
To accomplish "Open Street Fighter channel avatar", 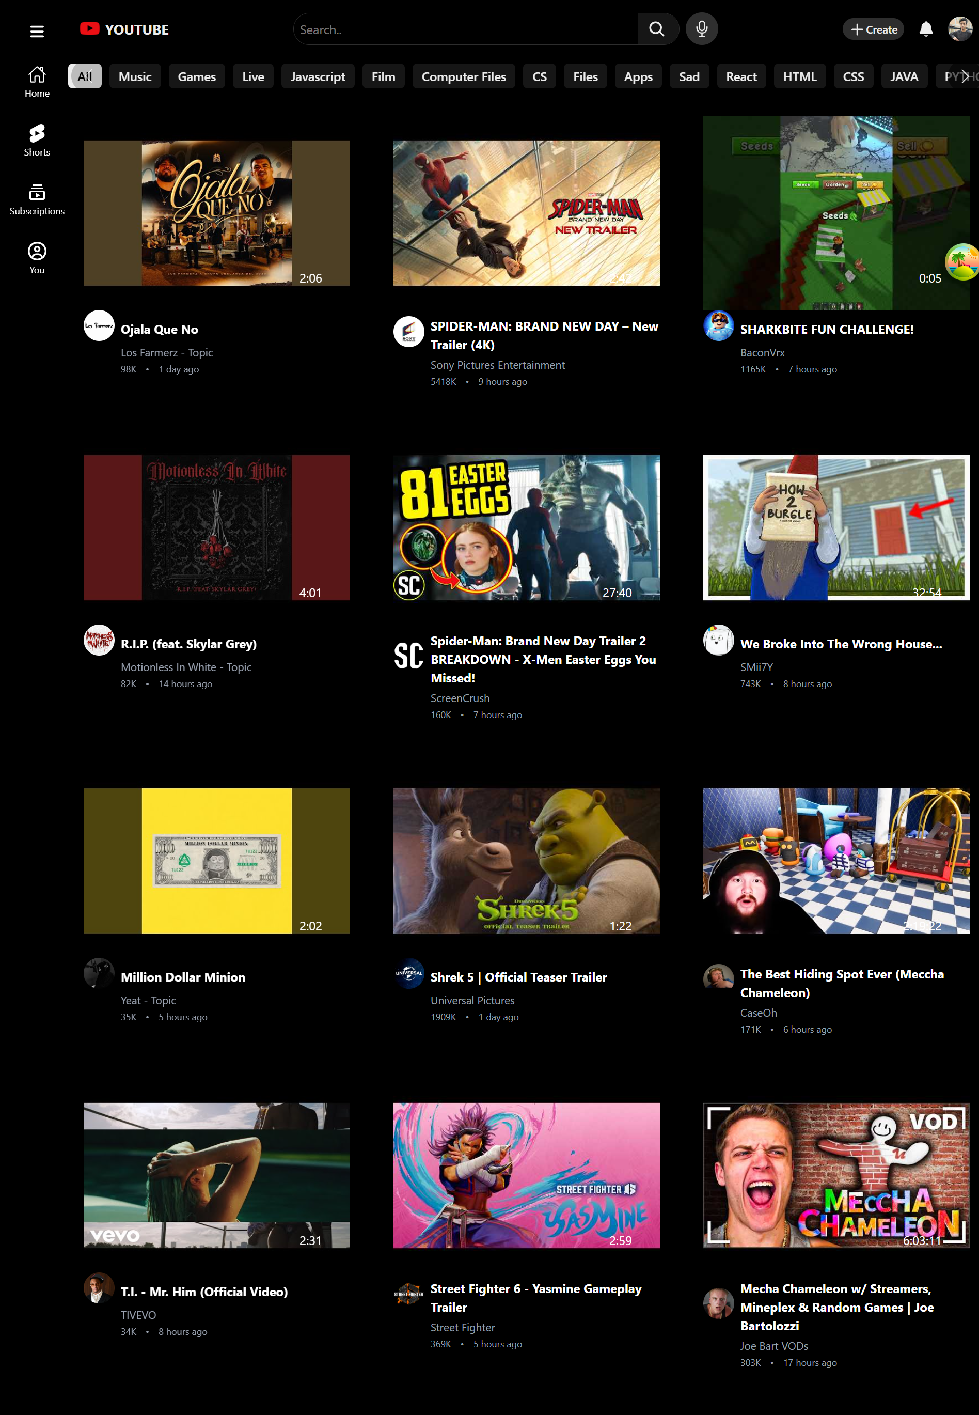I will [408, 1294].
